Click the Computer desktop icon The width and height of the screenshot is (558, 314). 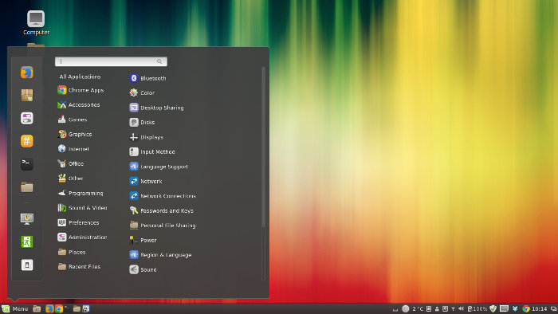coord(36,23)
